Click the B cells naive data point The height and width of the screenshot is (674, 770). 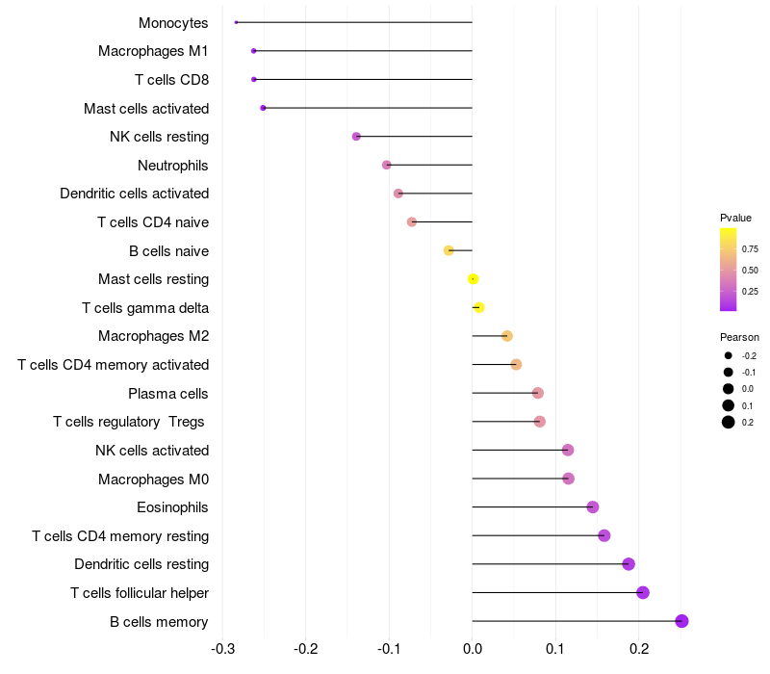click(449, 250)
